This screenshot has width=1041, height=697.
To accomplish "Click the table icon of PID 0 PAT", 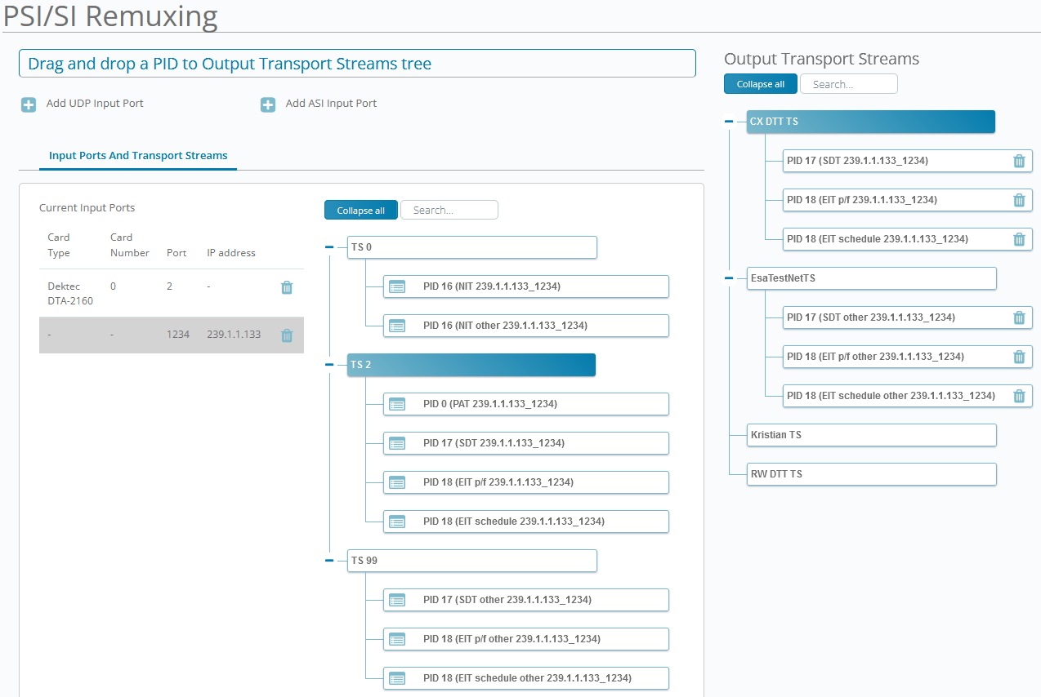I will tap(397, 404).
